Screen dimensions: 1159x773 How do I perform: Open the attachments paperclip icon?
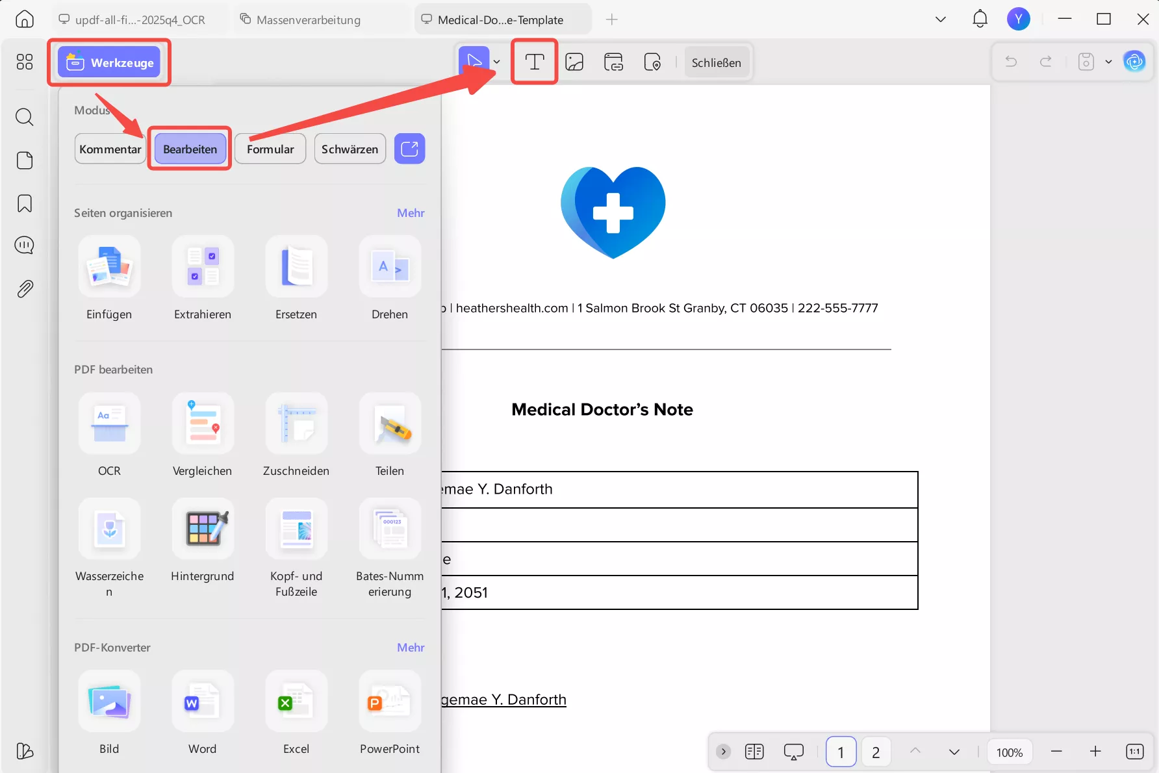[x=25, y=289]
